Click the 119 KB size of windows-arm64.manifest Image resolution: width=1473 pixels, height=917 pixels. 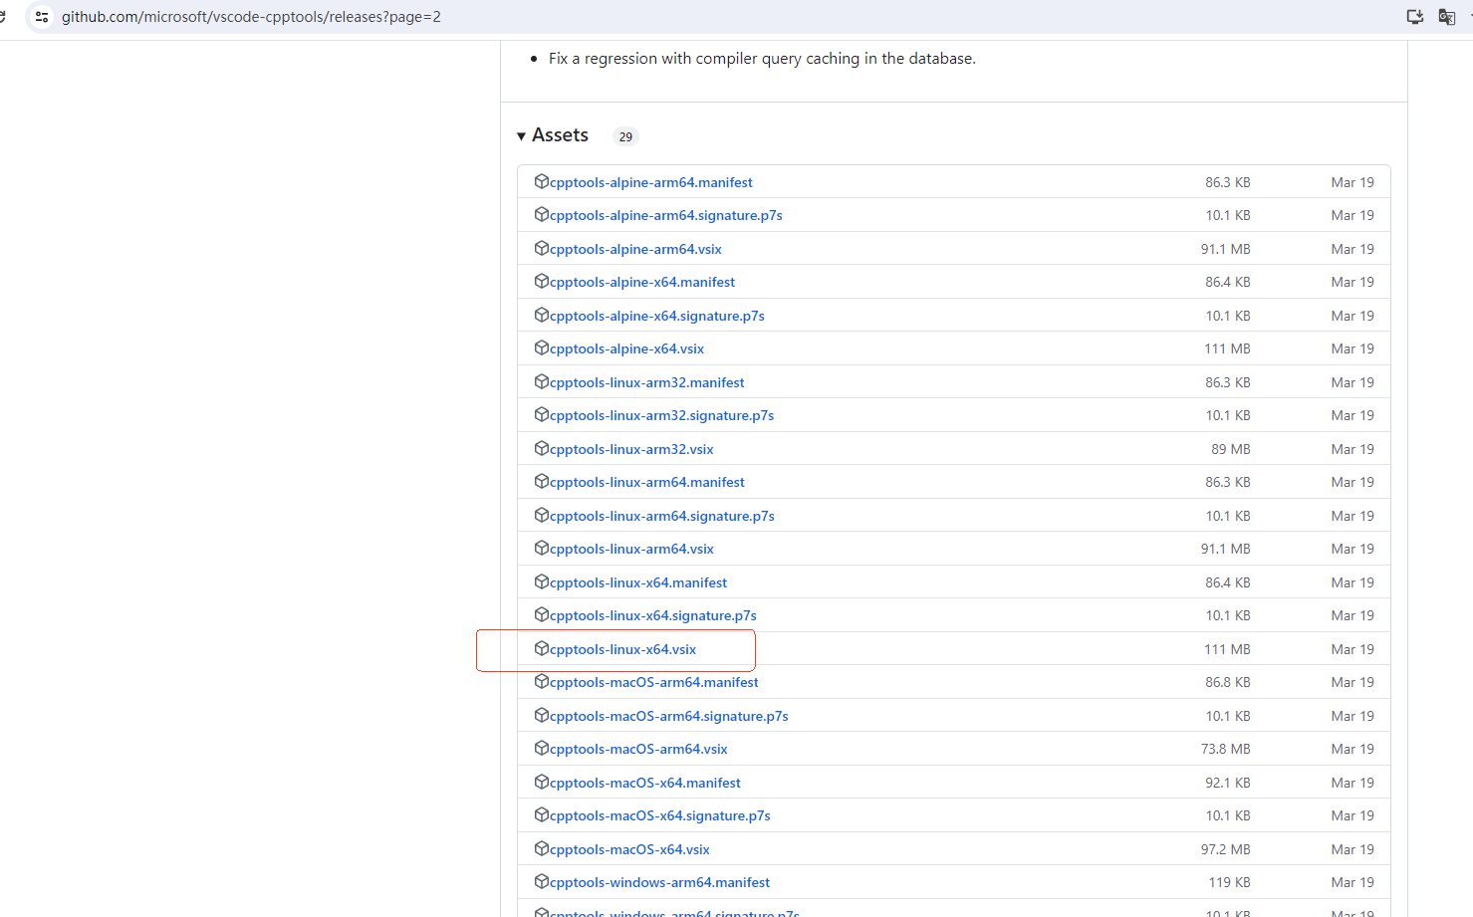point(1229,882)
